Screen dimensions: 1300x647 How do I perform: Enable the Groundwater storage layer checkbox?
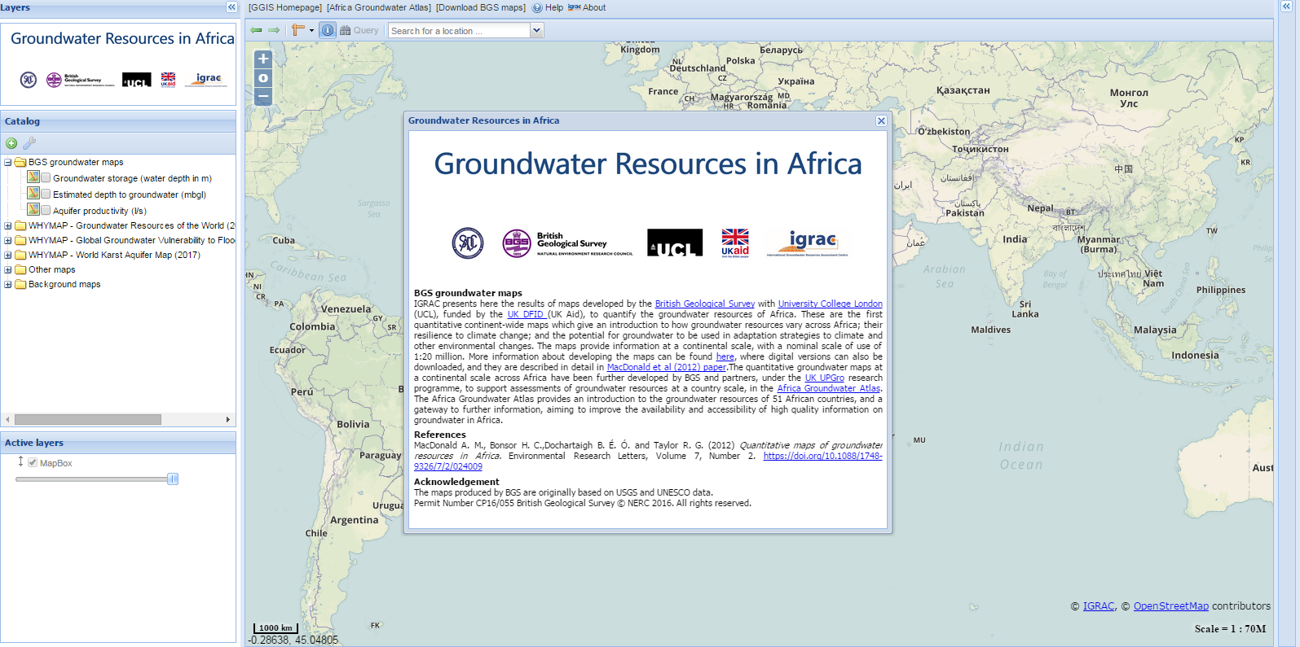tap(46, 178)
